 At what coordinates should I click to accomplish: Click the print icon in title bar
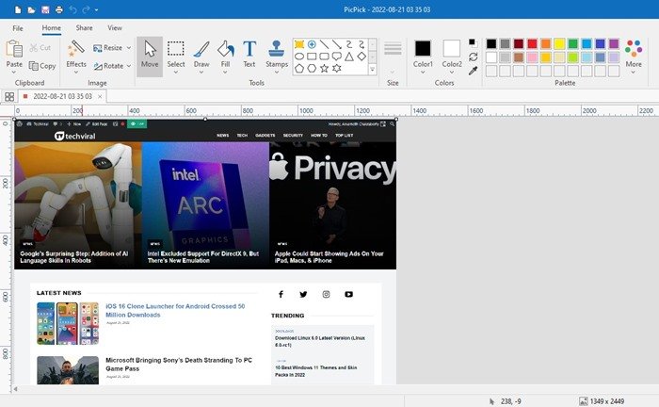point(58,8)
